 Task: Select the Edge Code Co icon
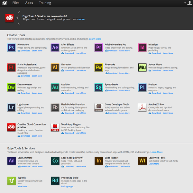(55, 161)
